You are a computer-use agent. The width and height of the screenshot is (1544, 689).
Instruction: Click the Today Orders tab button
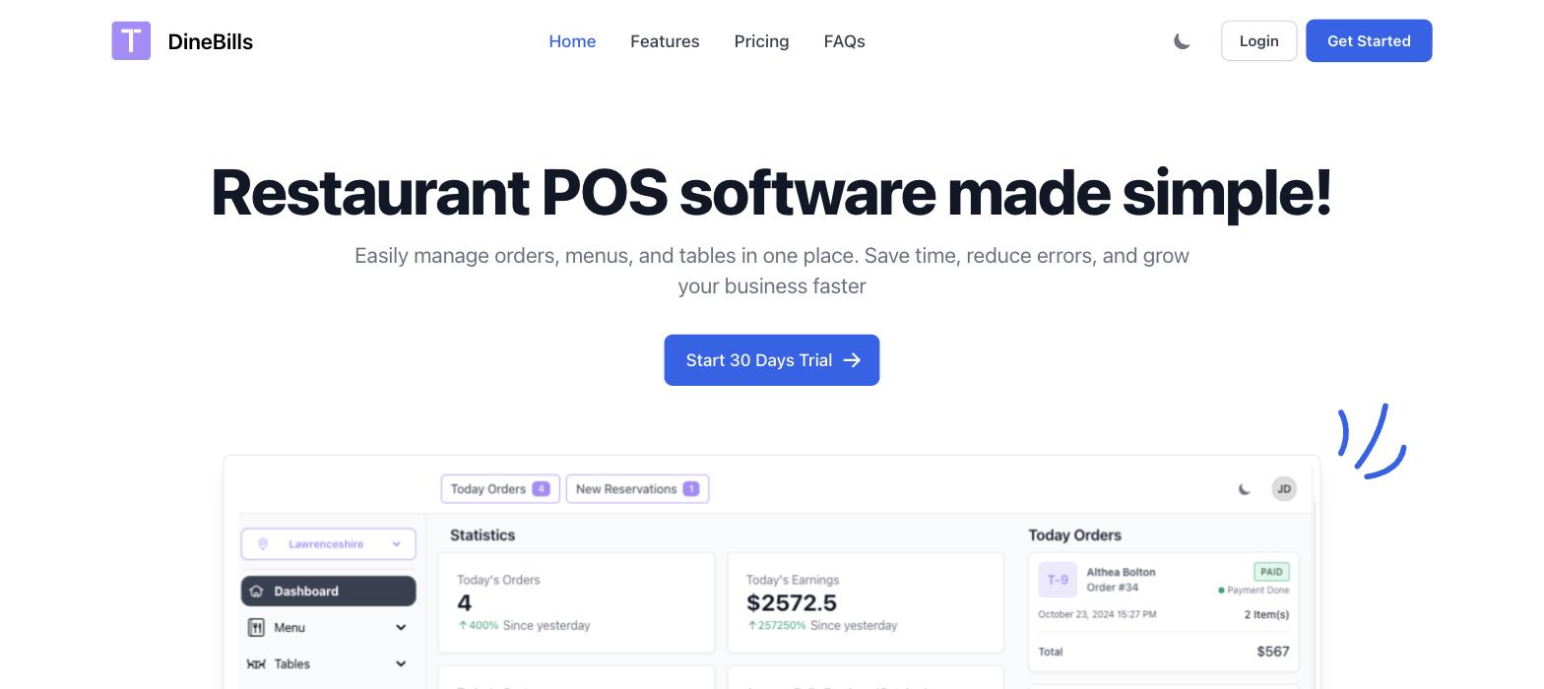500,489
